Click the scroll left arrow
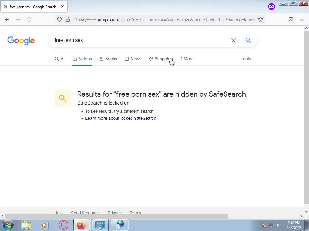This screenshot has height=231, width=309. click(x=2, y=217)
